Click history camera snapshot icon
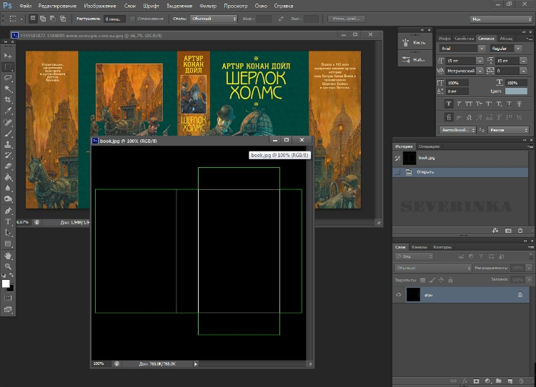536x387 pixels. point(508,231)
